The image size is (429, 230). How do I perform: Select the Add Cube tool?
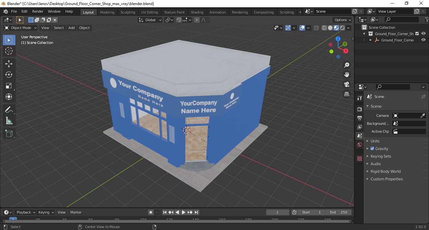9,134
